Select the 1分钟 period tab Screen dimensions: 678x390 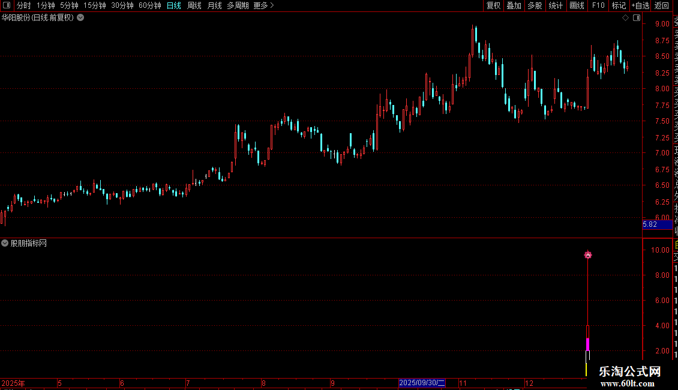point(46,5)
